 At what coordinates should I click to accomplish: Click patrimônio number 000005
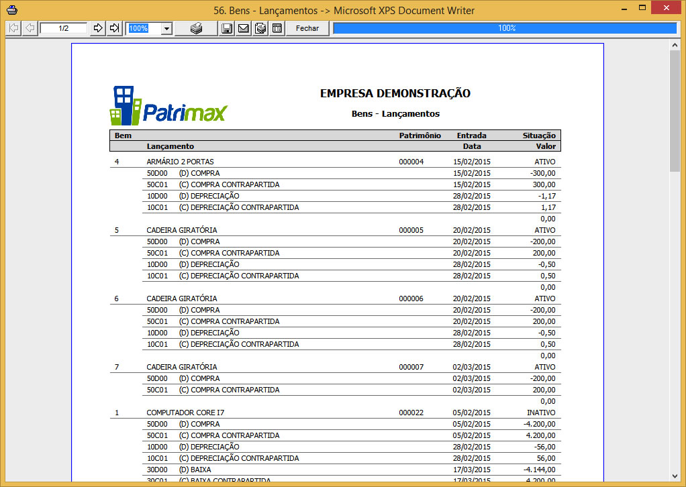[411, 230]
